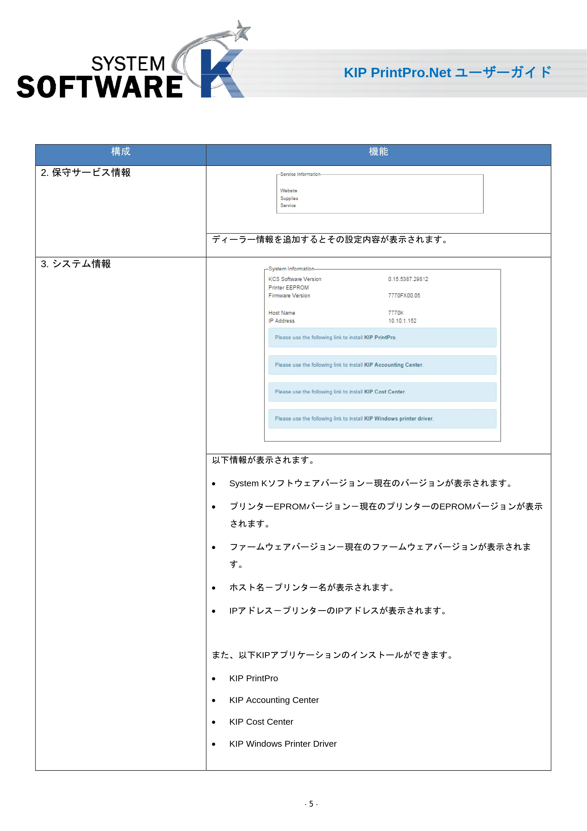Click the ディーラー情報を追加する description sentence
Viewport: 587px width, 831px height.
(x=330, y=240)
